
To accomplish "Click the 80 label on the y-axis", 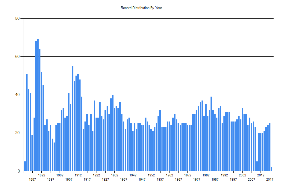I will click(17, 19).
